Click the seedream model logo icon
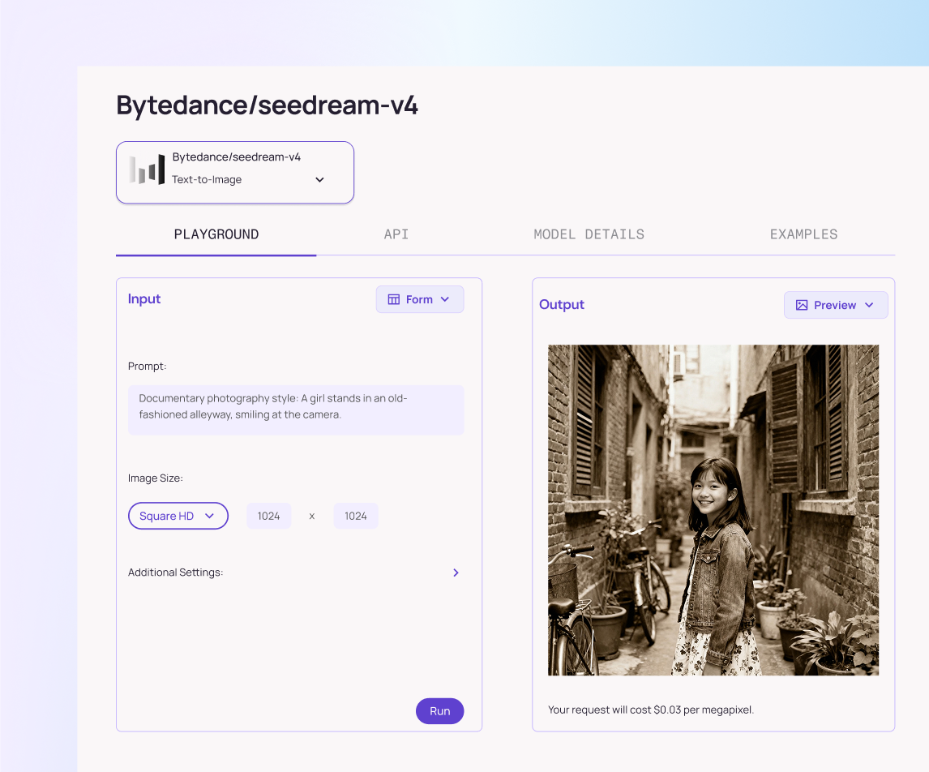 [147, 170]
